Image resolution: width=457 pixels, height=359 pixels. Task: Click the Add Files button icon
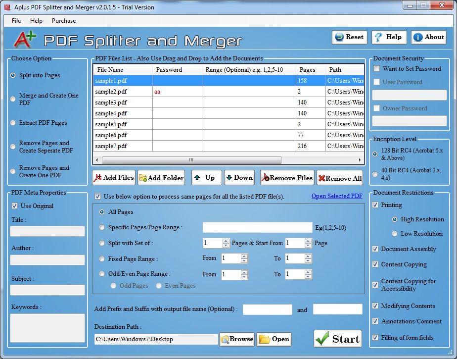98,178
